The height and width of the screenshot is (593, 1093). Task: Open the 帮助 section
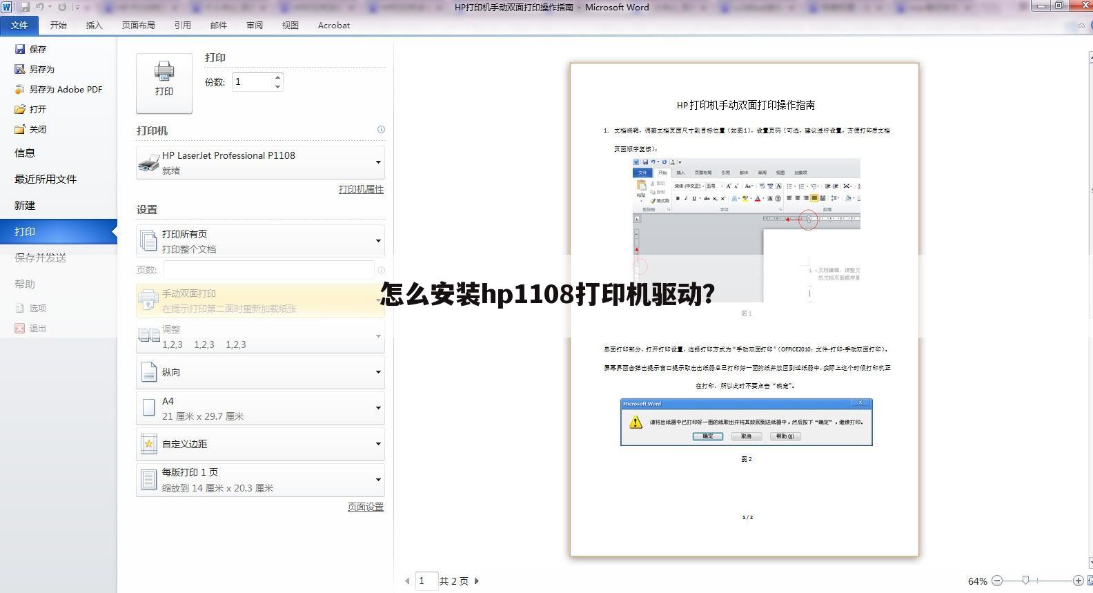click(x=25, y=284)
